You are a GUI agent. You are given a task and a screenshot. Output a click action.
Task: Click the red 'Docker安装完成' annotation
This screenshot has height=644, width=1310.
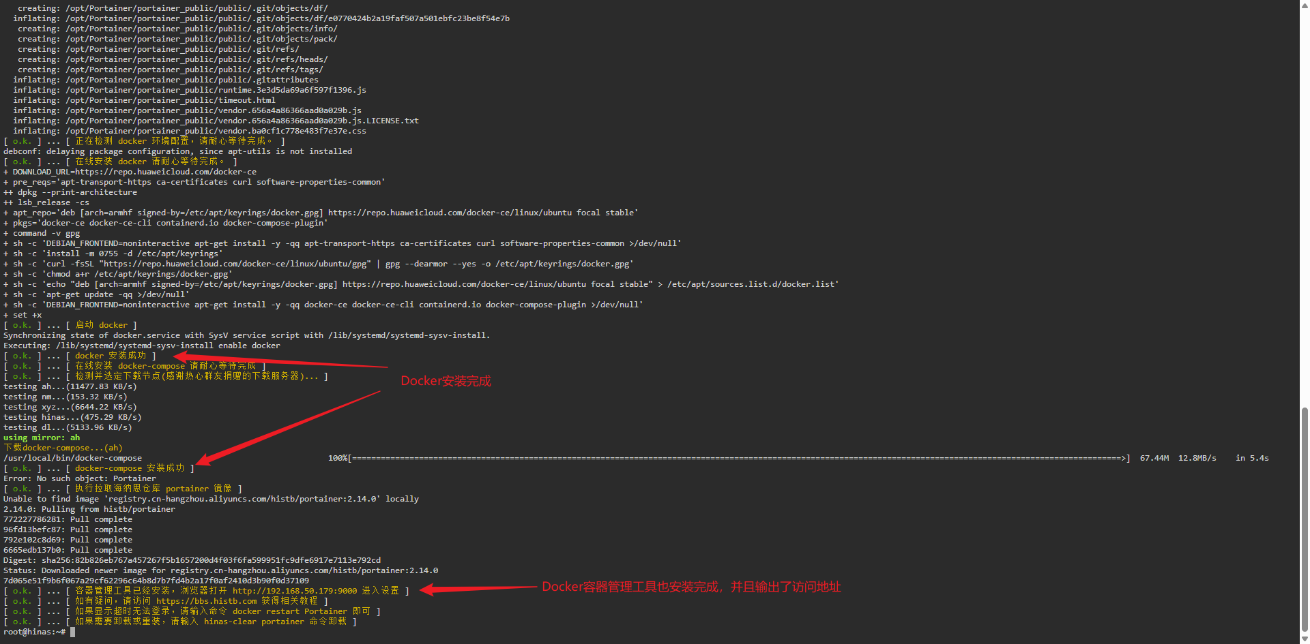coord(446,381)
